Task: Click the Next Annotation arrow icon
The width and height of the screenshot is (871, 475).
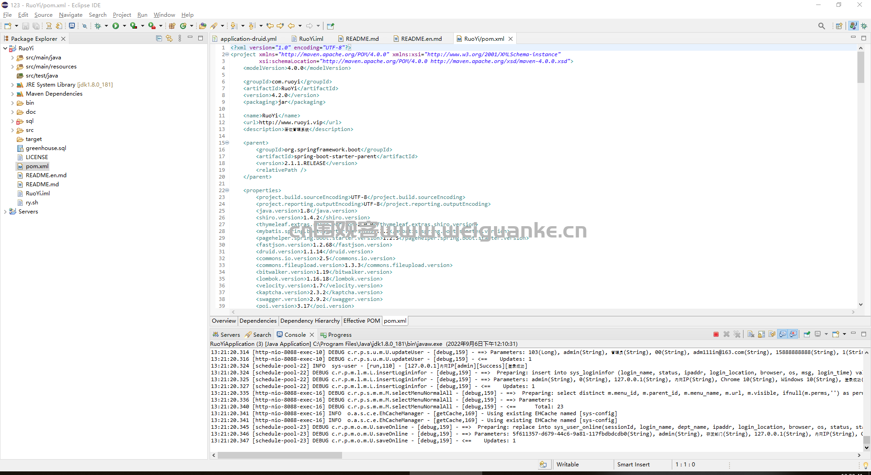Action: [234, 26]
